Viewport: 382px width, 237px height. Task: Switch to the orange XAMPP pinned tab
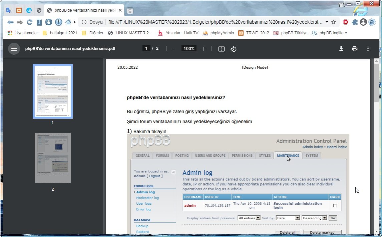19,10
